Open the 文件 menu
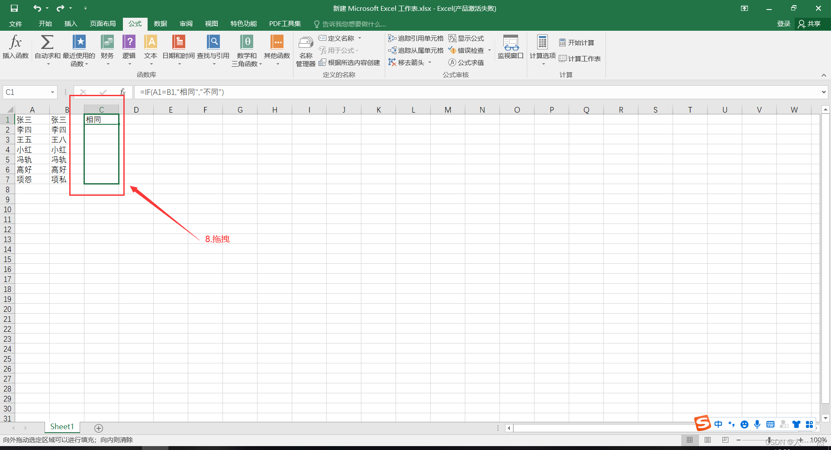 (15, 24)
